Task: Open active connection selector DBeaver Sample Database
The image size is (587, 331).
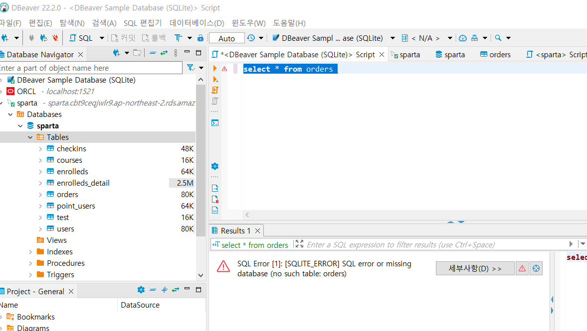Action: [x=333, y=38]
